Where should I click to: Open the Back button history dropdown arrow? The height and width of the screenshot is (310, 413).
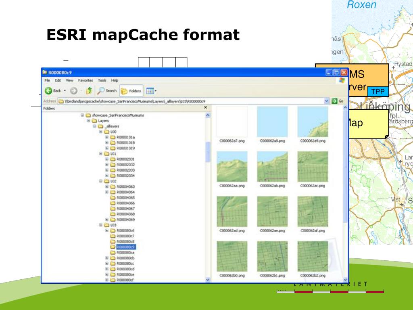coord(65,91)
